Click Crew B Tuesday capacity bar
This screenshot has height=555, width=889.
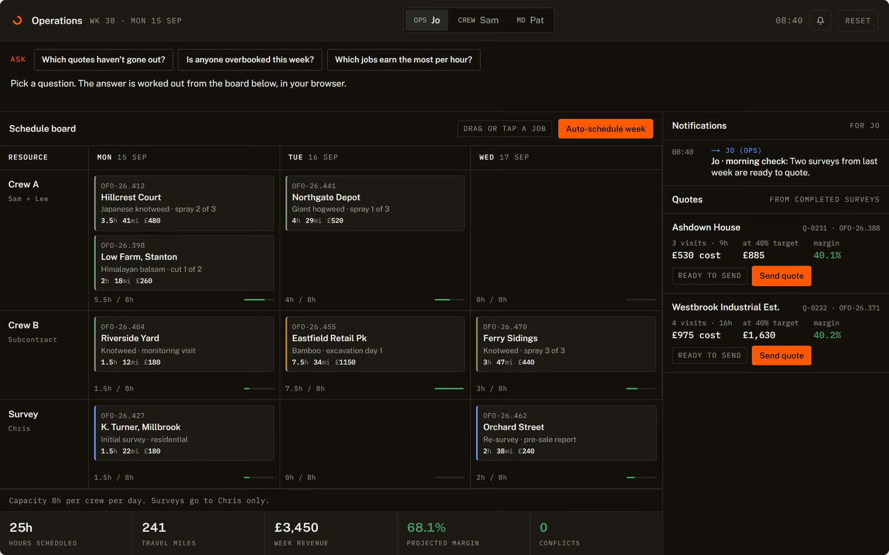(x=450, y=389)
